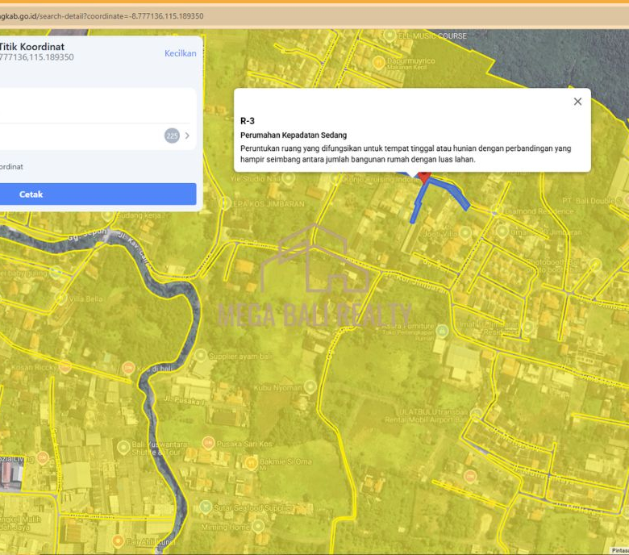
Task: Click the red location pin on map
Action: coord(423,175)
